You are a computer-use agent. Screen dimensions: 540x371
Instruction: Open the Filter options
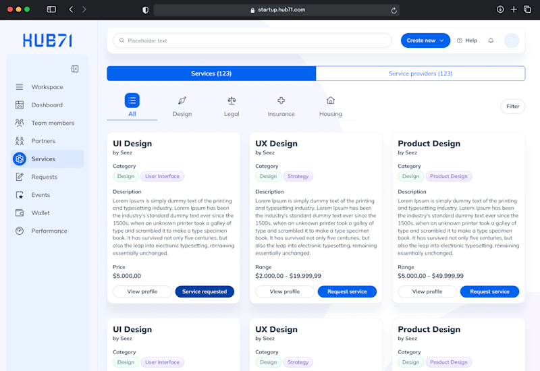(512, 107)
